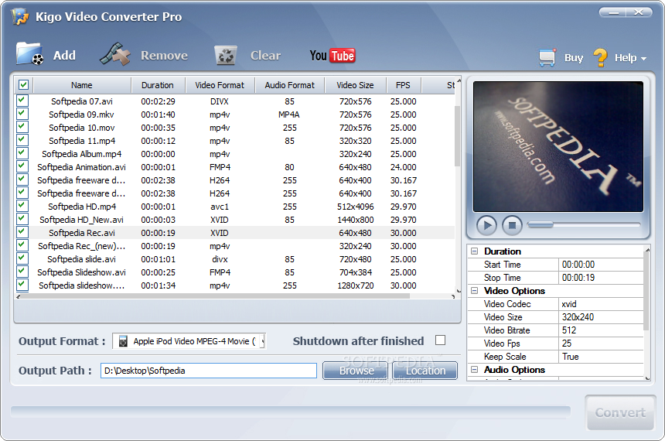Minimize the Kigo Video Converter window
This screenshot has height=441, width=665.
pos(613,12)
